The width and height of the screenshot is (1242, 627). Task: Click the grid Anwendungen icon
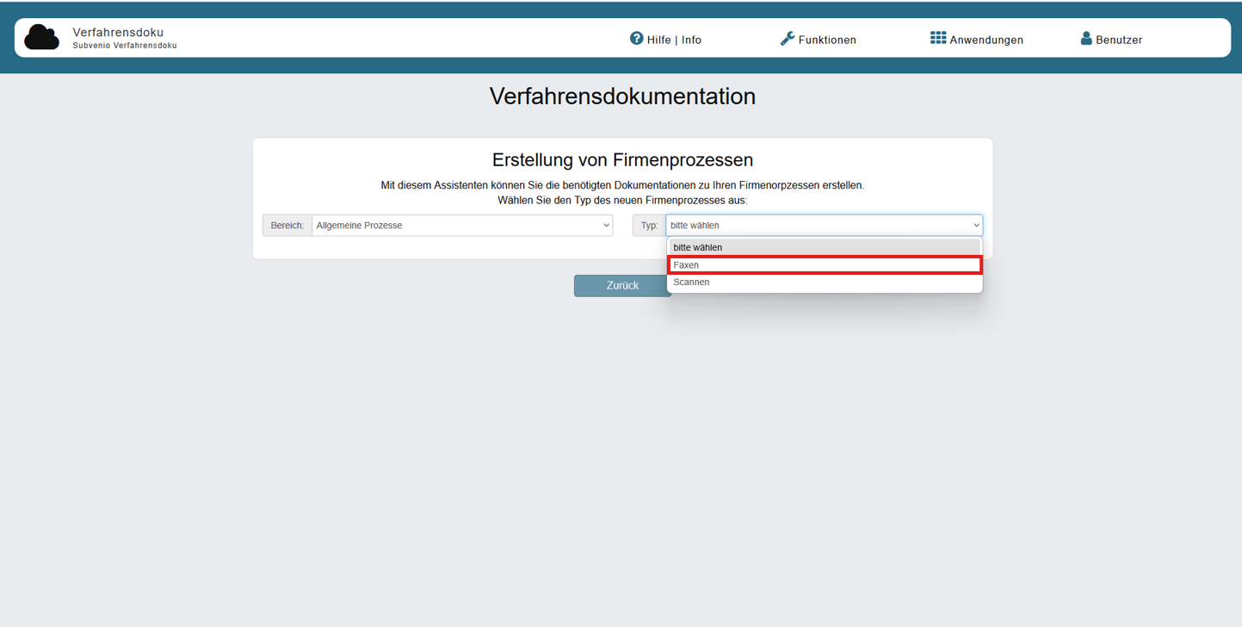(938, 38)
